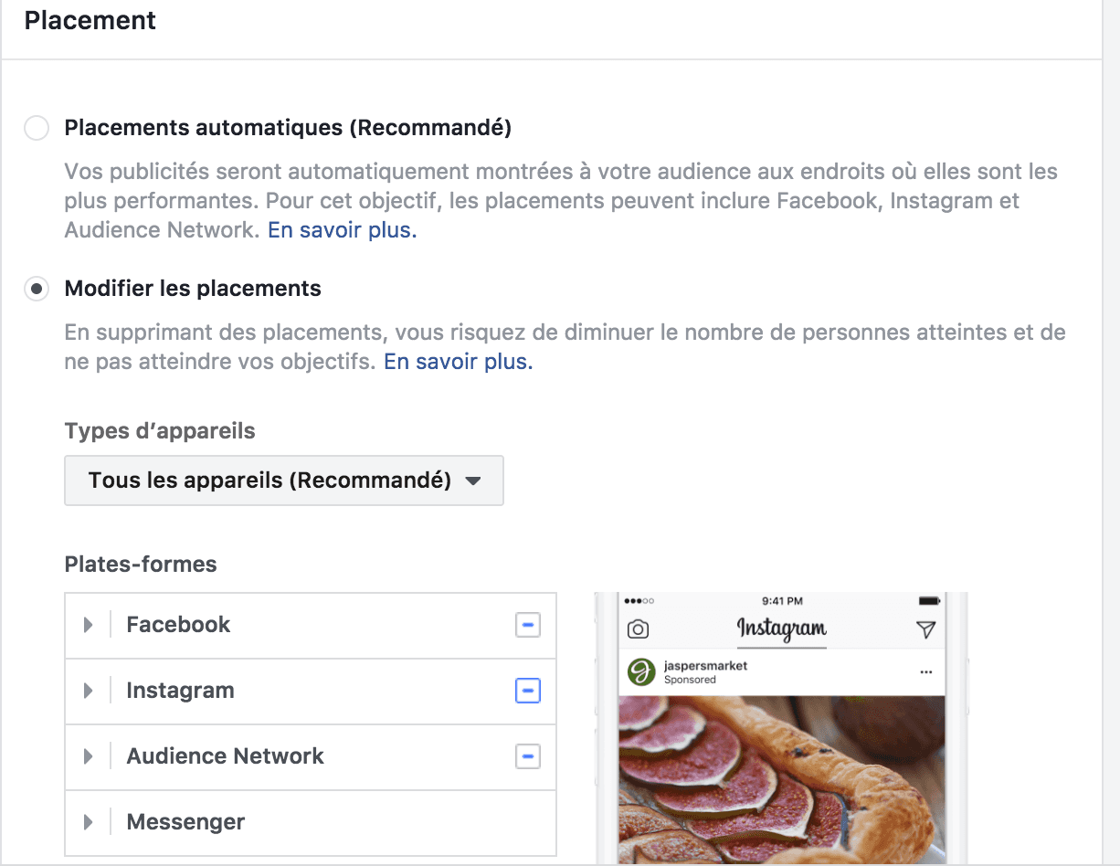Select Modifier les placements radio button

pos(37,290)
